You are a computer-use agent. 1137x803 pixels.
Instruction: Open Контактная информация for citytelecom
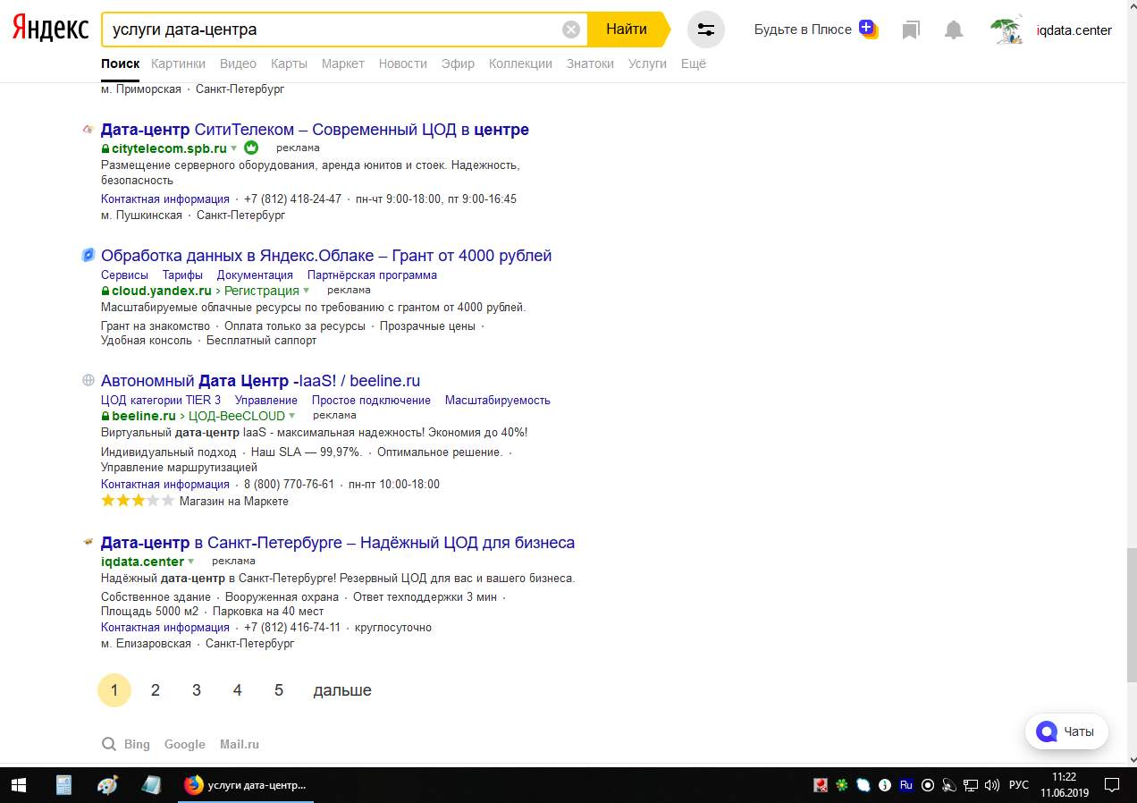point(165,199)
